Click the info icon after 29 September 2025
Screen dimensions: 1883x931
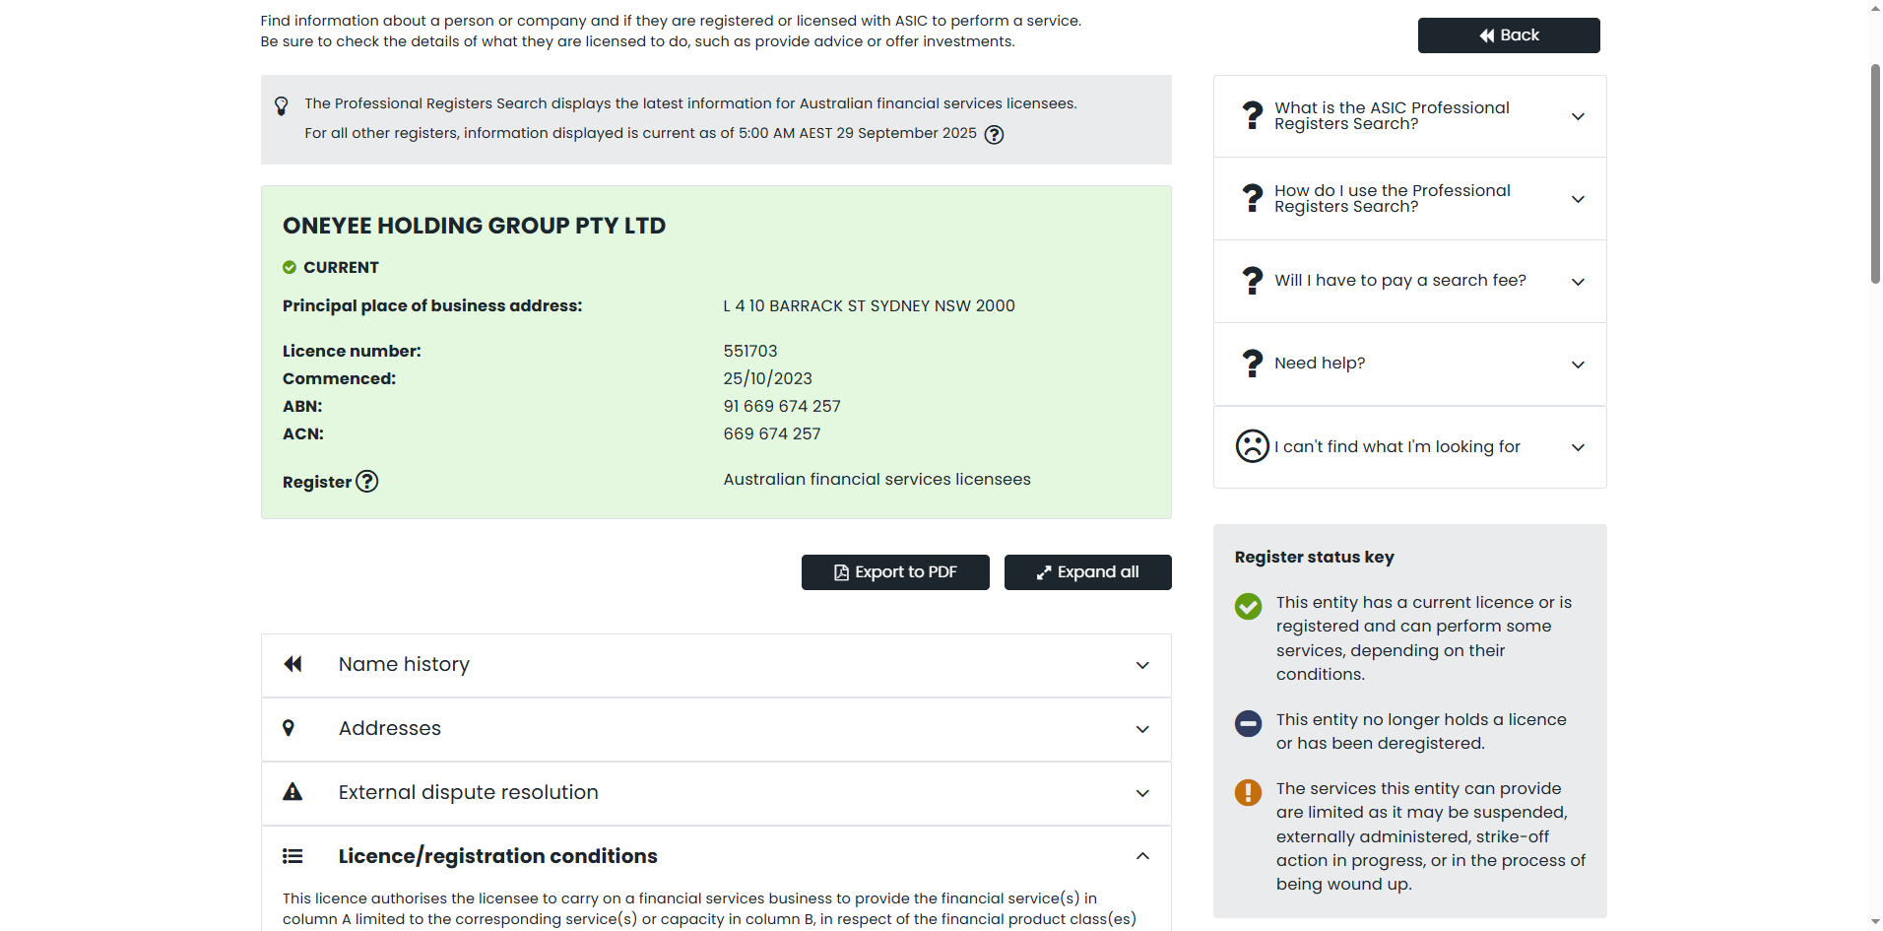[x=995, y=135]
